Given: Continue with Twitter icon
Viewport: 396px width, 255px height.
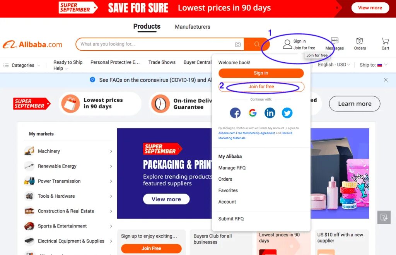Looking at the screenshot, I should coord(287,113).
